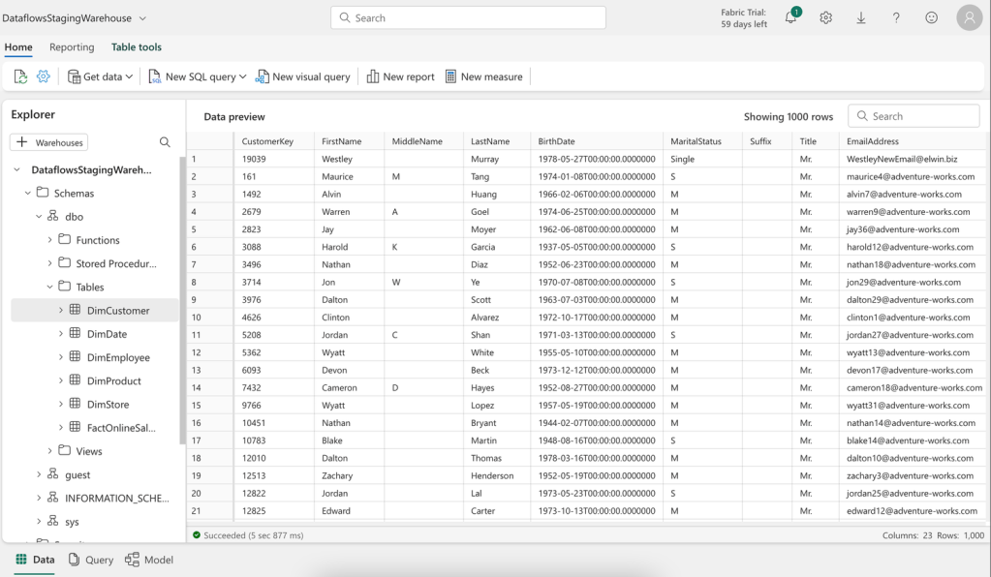Open the Table tools tab
This screenshot has width=991, height=577.
[137, 46]
